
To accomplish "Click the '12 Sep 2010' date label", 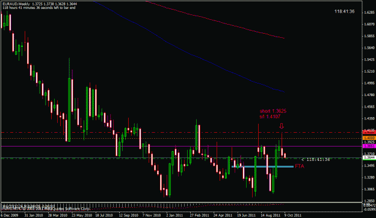I will 129,215.
